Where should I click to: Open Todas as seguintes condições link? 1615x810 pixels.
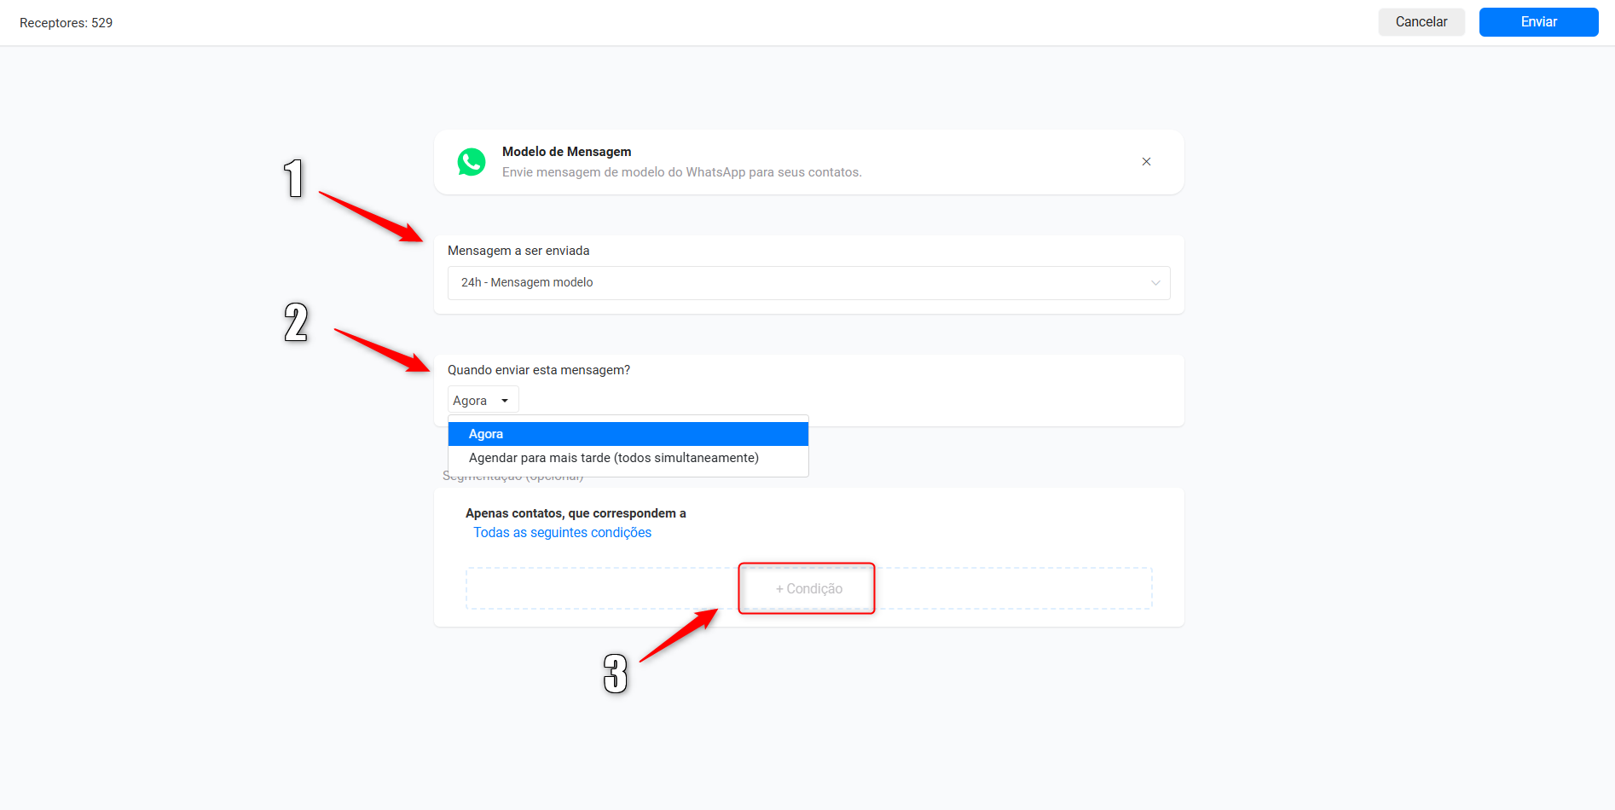coord(563,533)
